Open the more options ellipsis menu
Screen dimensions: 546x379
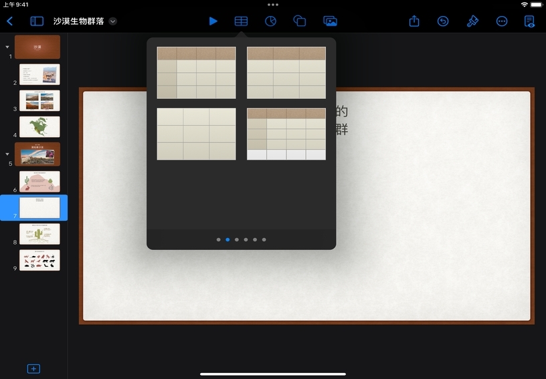click(x=502, y=21)
